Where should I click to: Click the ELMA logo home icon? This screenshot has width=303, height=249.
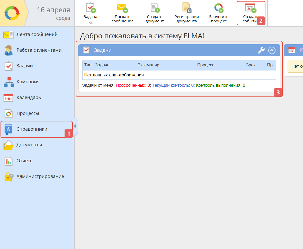12,13
